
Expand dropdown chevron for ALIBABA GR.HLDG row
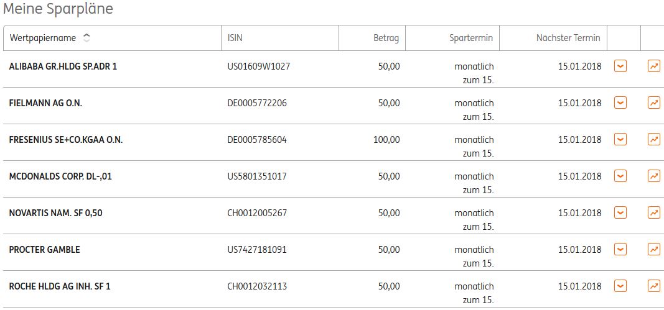pyautogui.click(x=620, y=66)
